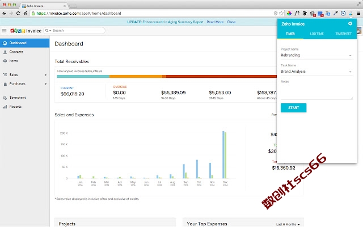This screenshot has height=227, width=363.
Task: Go to browser home icon
Action: [x=25, y=14]
